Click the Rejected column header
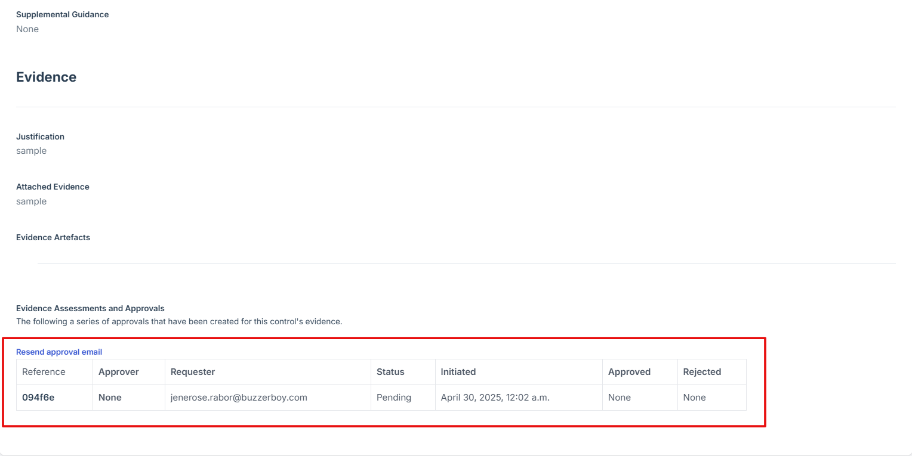 click(702, 372)
